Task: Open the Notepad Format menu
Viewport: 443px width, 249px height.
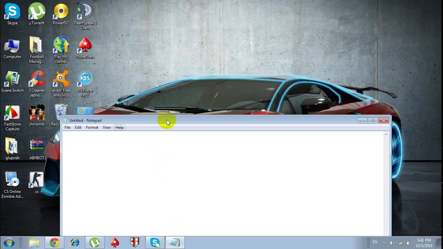Action: click(x=92, y=127)
